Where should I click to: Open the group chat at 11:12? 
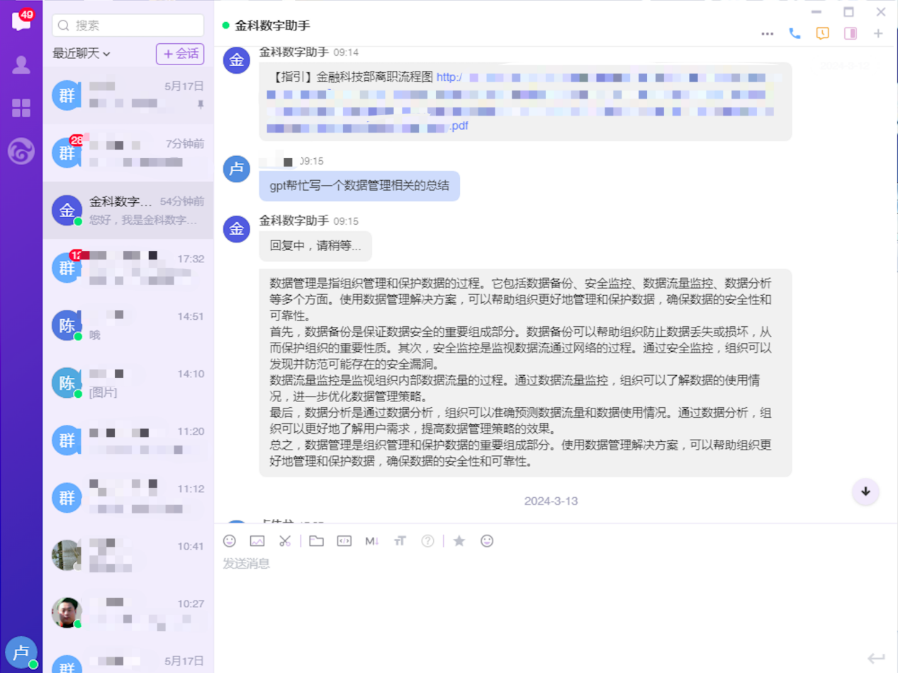[x=128, y=497]
